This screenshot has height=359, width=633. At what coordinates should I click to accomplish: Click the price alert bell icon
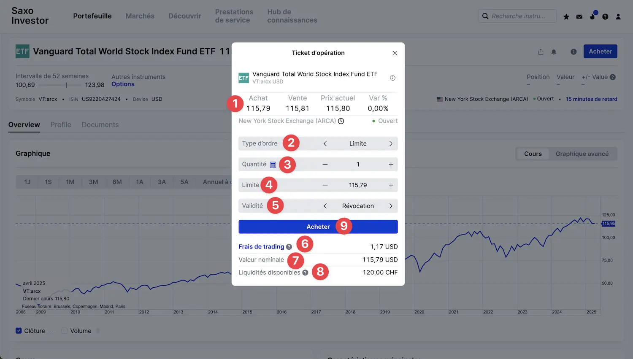[x=554, y=52]
